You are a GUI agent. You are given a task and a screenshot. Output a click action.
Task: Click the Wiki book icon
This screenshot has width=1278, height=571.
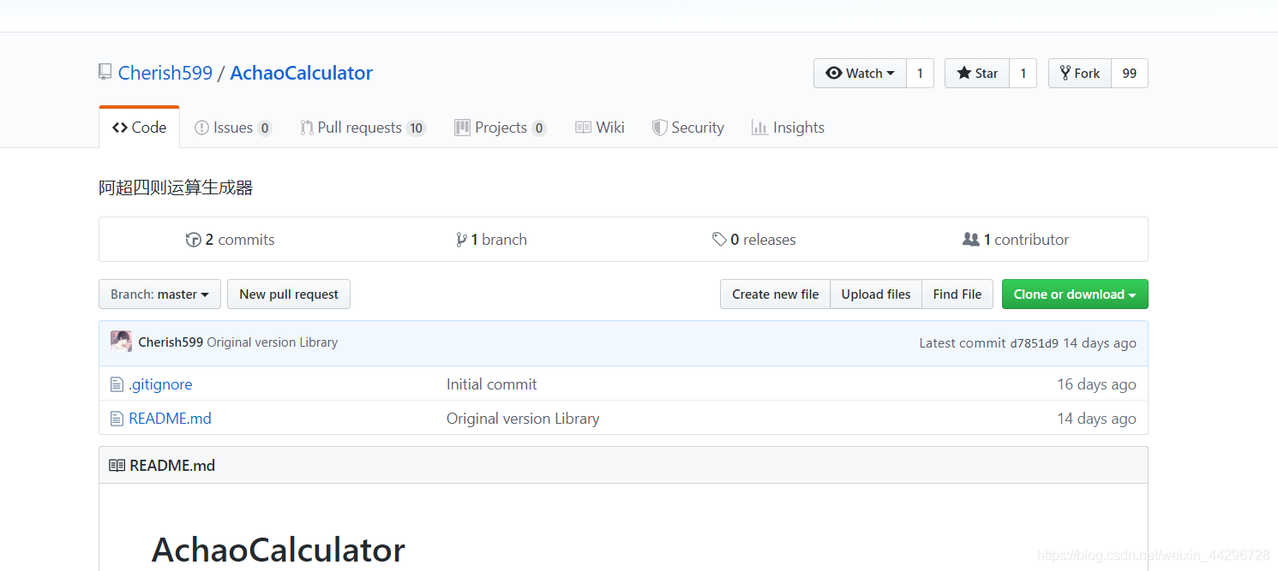click(583, 128)
